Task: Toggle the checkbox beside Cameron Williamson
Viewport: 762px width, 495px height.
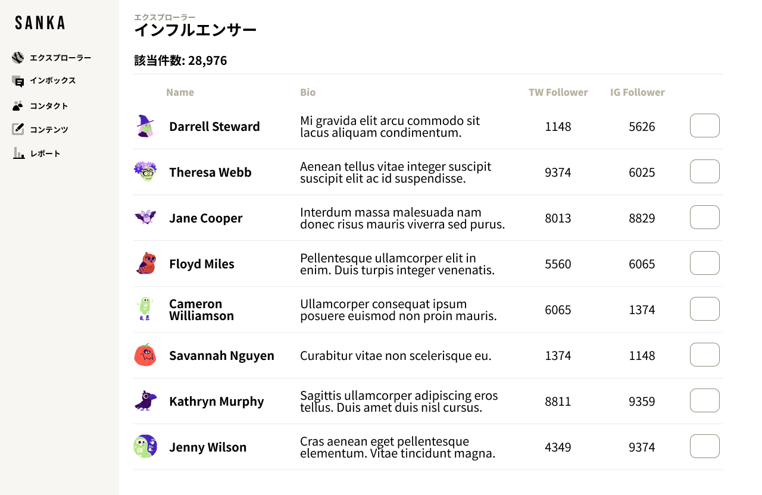Action: pyautogui.click(x=704, y=309)
